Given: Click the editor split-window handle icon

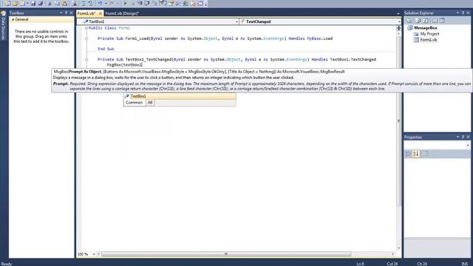Looking at the screenshot, I should click(x=399, y=28).
